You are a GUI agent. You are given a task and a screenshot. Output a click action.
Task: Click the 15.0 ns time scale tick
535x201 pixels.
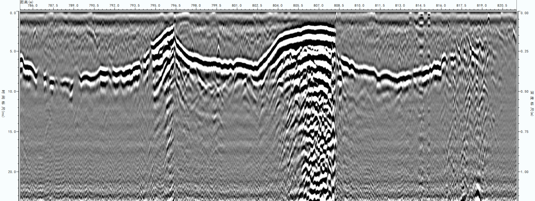coord(12,132)
